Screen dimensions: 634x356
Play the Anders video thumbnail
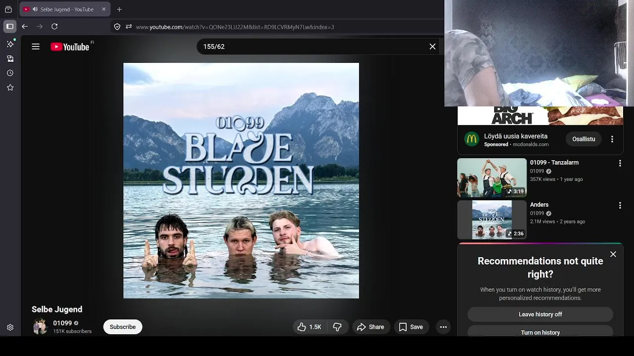click(492, 220)
